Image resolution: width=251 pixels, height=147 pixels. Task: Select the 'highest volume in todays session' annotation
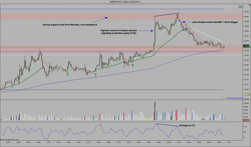[x=119, y=32]
